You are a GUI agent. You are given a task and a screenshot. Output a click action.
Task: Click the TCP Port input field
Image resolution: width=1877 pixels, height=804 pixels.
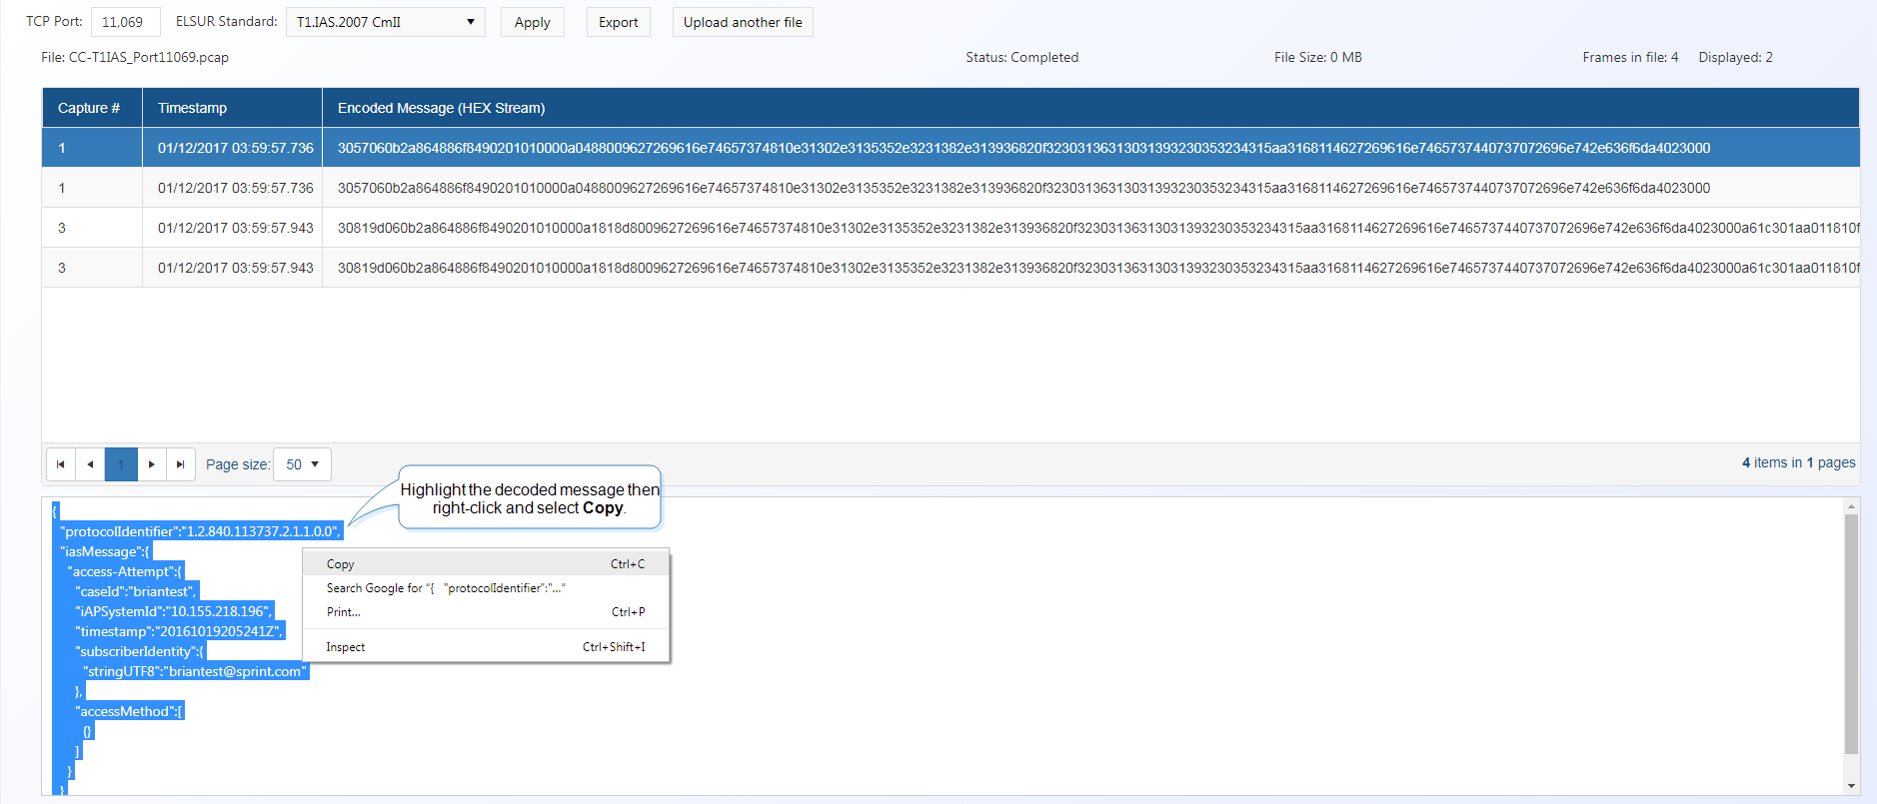point(125,22)
